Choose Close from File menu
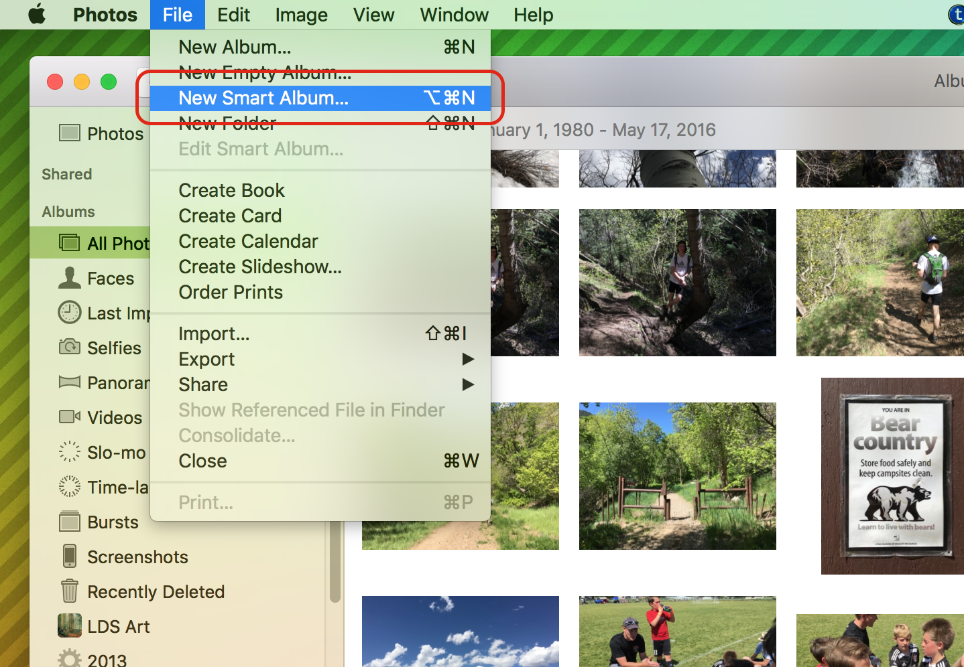Viewport: 964px width, 667px height. (320, 461)
